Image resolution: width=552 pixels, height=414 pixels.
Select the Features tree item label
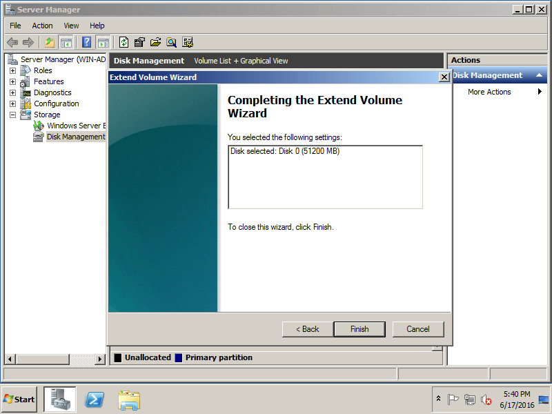(48, 81)
